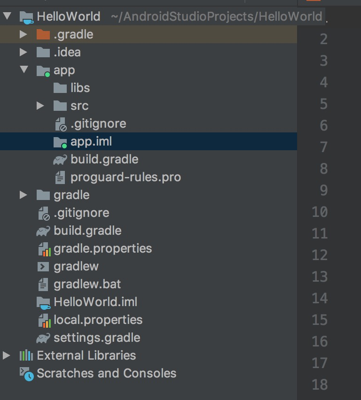This screenshot has height=400, width=361.
Task: Click the root build.gradle elephant icon
Action: 43,231
